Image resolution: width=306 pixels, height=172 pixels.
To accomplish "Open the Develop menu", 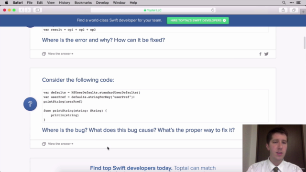I will [x=102, y=3].
